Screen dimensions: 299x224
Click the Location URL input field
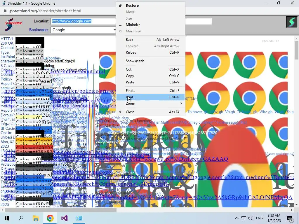131,21
